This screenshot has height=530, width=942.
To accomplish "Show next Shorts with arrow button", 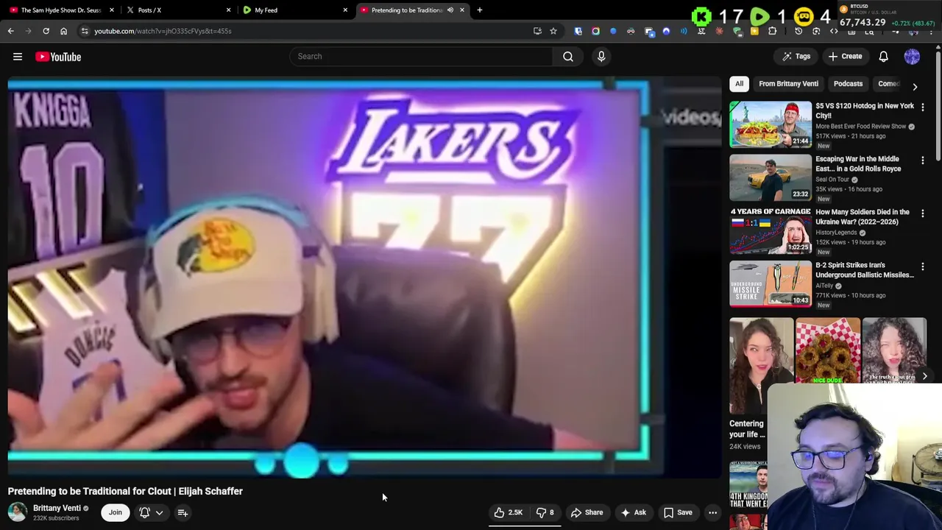I will click(x=924, y=376).
